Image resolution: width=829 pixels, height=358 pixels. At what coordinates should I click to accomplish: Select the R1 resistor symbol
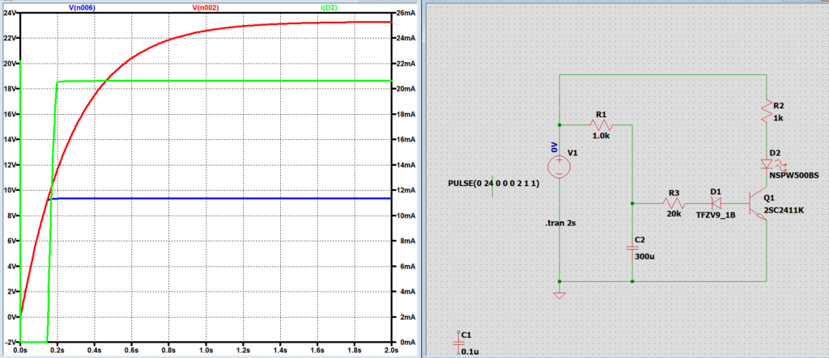(x=602, y=126)
